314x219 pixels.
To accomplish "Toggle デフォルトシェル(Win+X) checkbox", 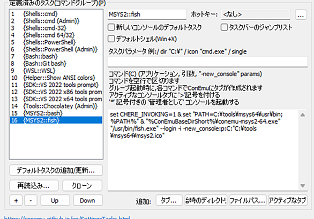I will point(142,39).
